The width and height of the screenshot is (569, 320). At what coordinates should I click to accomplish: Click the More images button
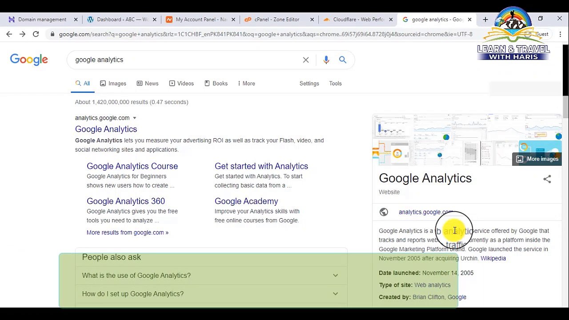click(537, 159)
